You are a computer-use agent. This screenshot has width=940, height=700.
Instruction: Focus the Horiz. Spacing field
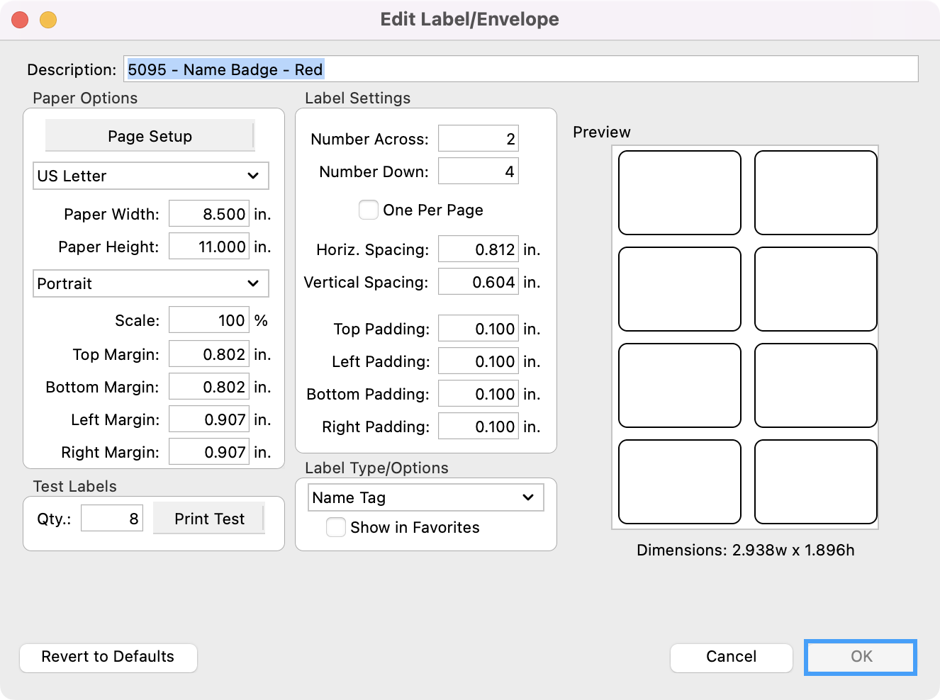(x=478, y=249)
